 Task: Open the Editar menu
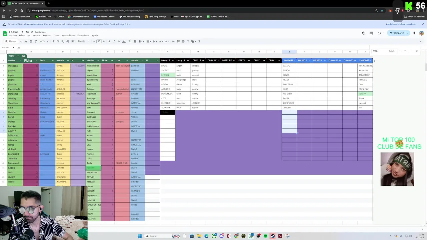pos(22,35)
